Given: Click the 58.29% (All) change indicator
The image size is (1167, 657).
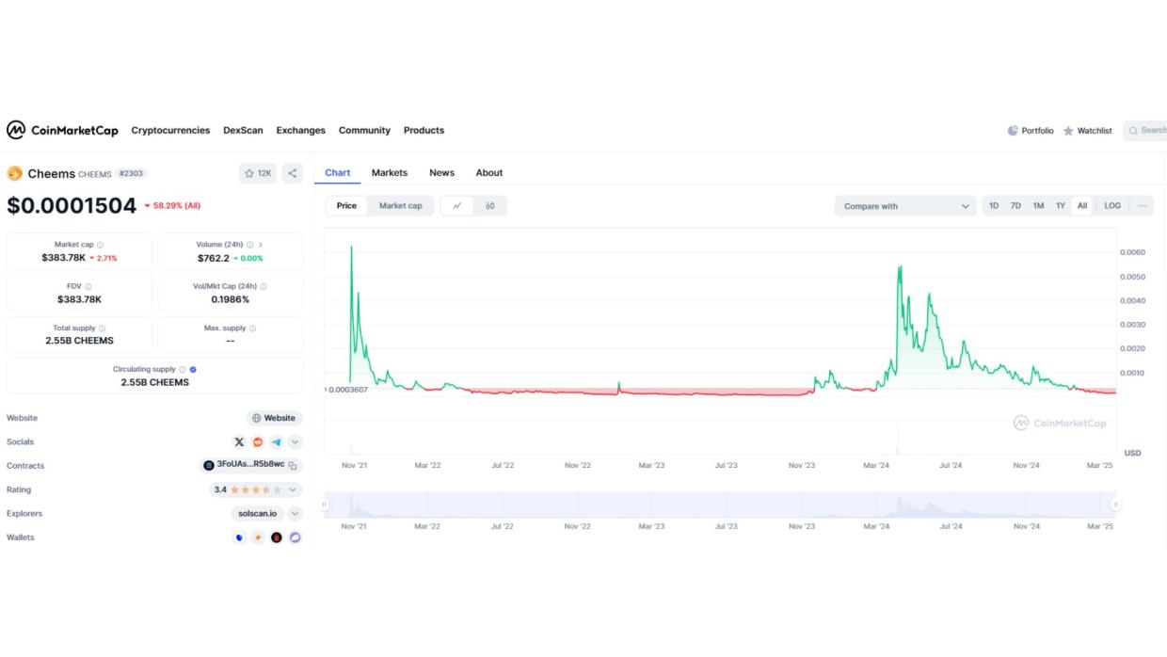Looking at the screenshot, I should pyautogui.click(x=172, y=205).
